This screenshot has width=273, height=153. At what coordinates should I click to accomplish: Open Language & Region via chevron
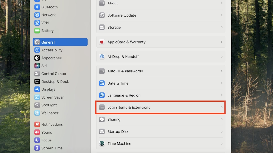point(221,95)
